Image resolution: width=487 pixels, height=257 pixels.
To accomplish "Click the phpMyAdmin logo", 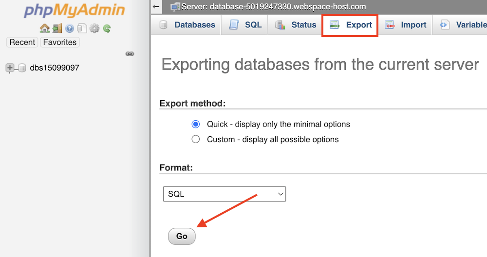I will [x=75, y=11].
